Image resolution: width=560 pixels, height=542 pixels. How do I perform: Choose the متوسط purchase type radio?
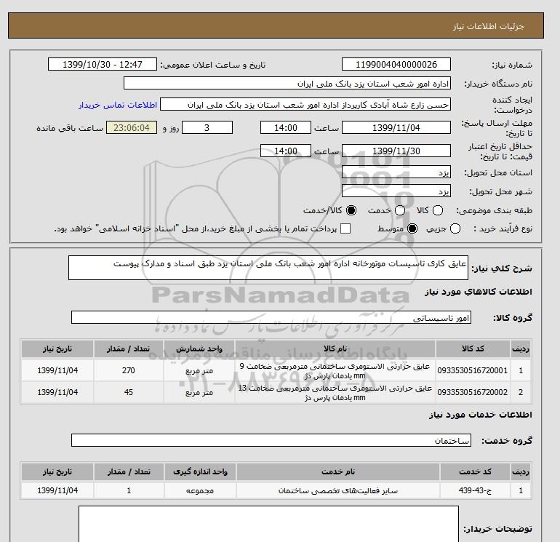tap(412, 228)
